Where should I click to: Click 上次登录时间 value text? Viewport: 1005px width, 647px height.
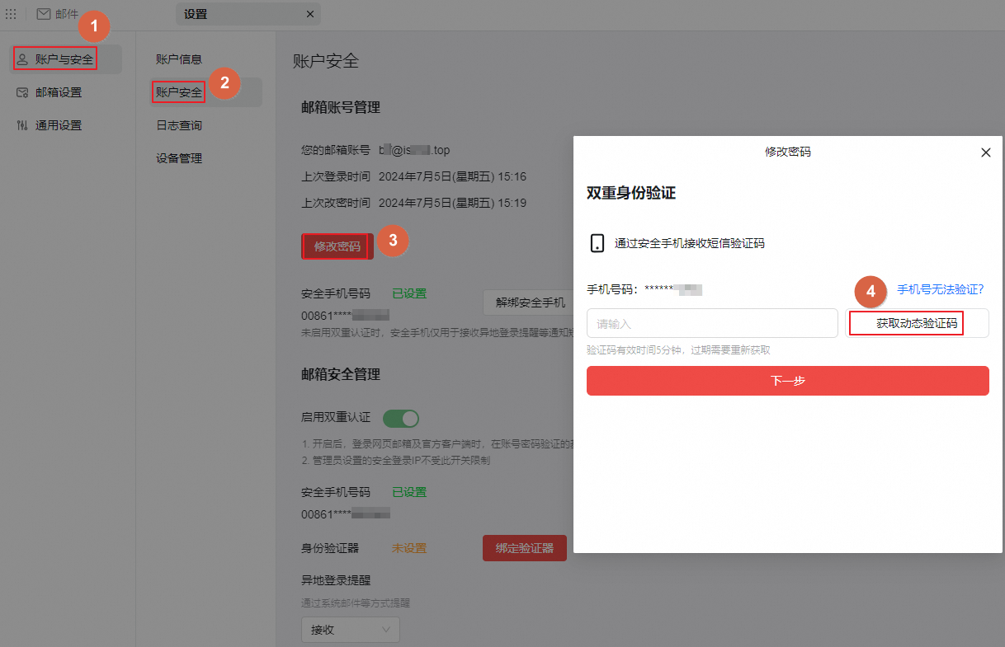click(x=452, y=176)
